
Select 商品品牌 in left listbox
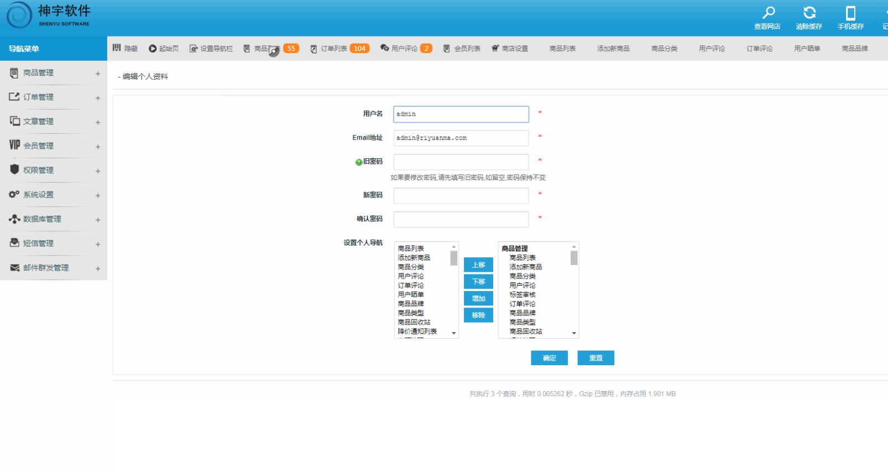pos(411,304)
